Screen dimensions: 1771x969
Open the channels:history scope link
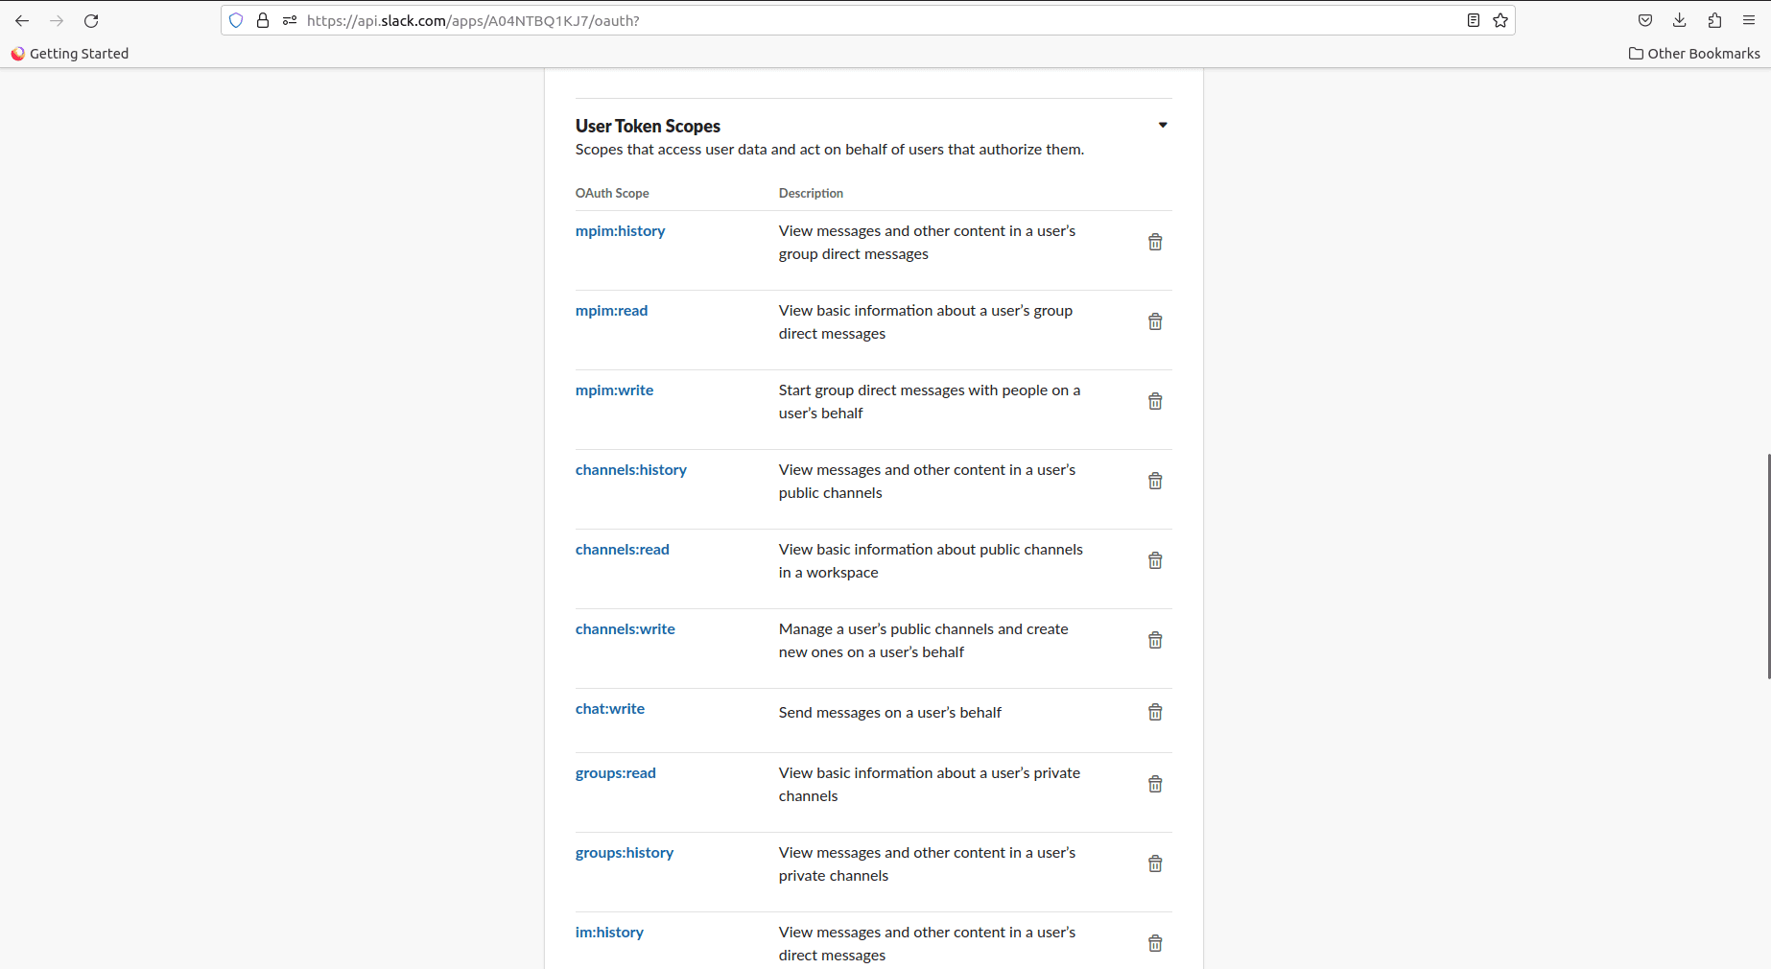coord(631,470)
